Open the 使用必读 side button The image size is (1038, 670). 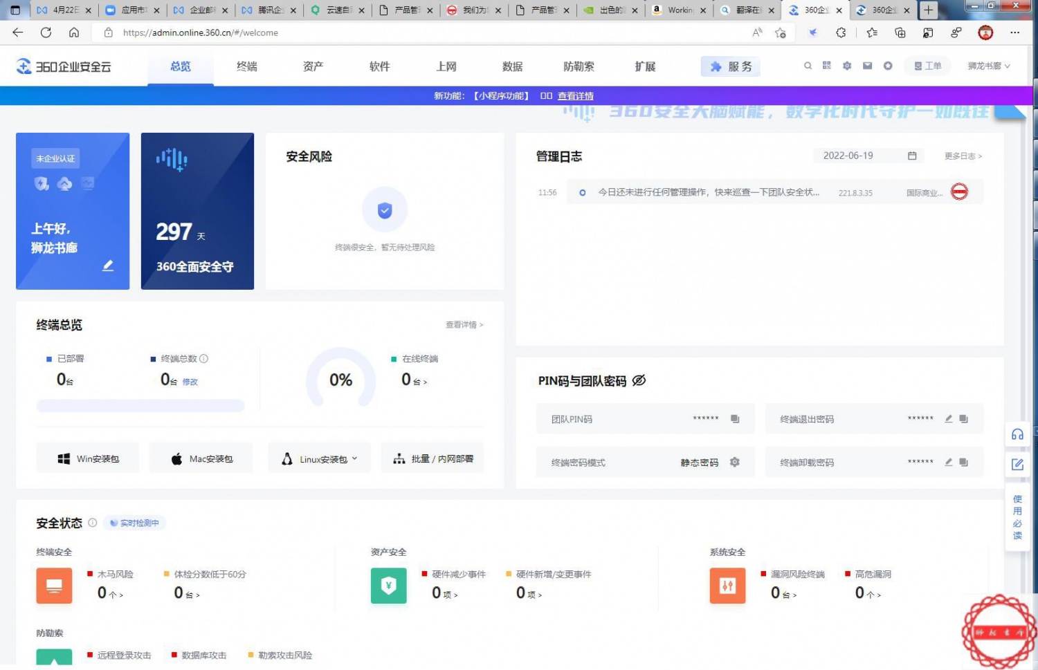point(1017,517)
